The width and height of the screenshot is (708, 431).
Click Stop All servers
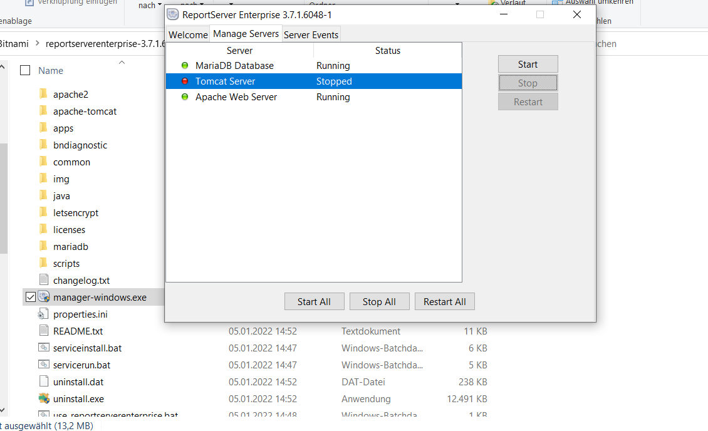click(379, 301)
